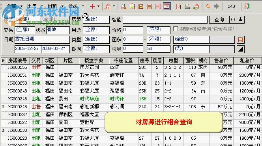Expand the arrow beside the house icon

[114, 6]
